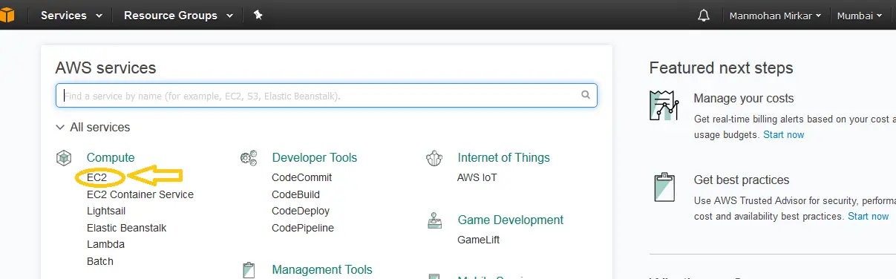This screenshot has height=279, width=896.
Task: Open the Developer Tools heading
Action: (x=315, y=157)
